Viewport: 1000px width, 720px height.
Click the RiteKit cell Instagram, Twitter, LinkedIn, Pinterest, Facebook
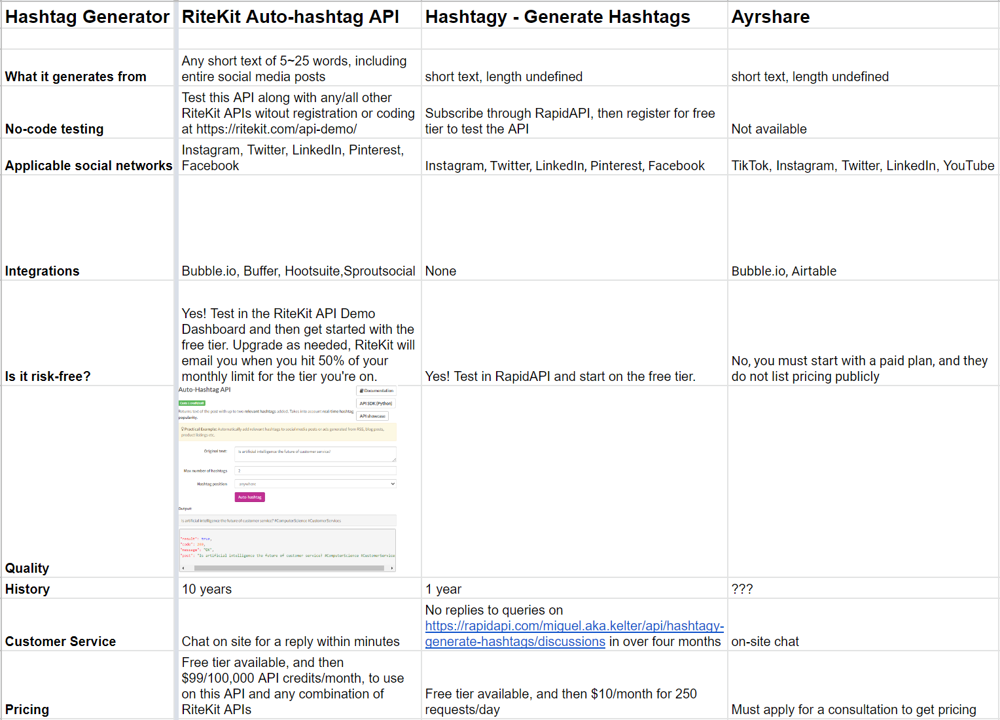299,157
